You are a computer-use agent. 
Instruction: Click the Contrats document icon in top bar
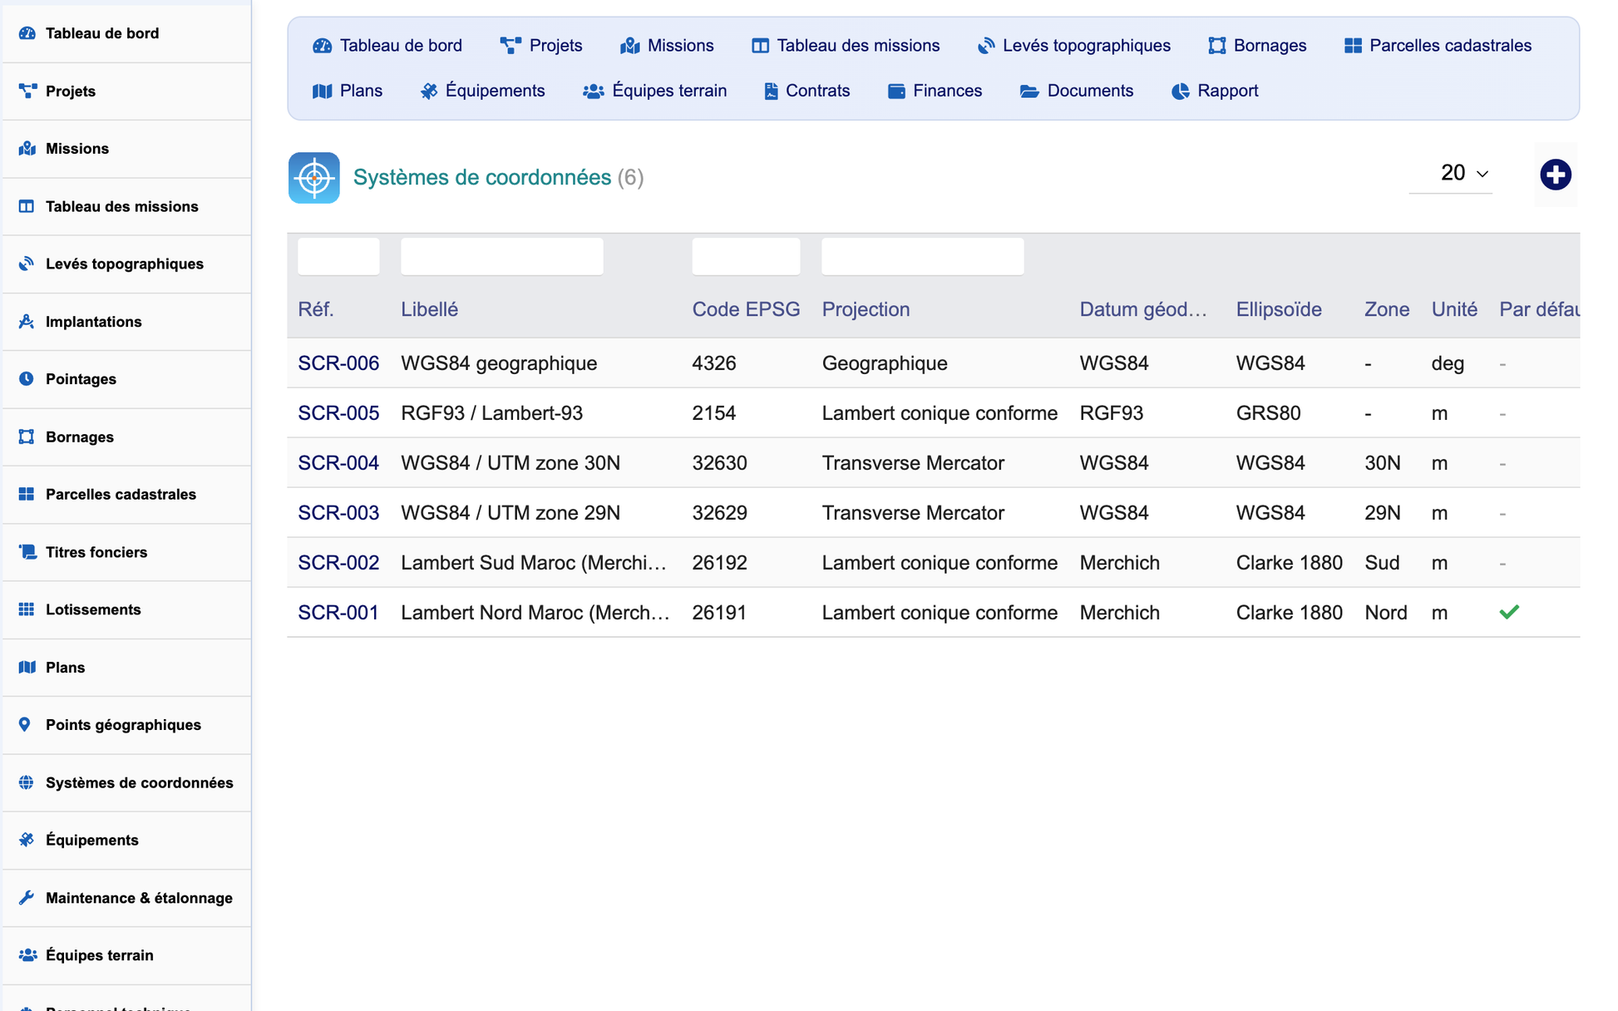click(771, 91)
